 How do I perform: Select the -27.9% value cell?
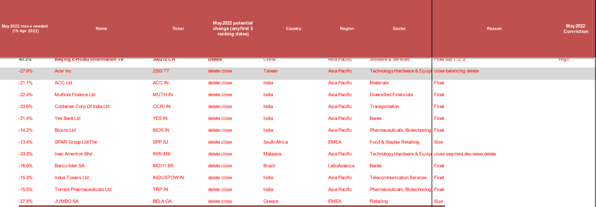25,71
